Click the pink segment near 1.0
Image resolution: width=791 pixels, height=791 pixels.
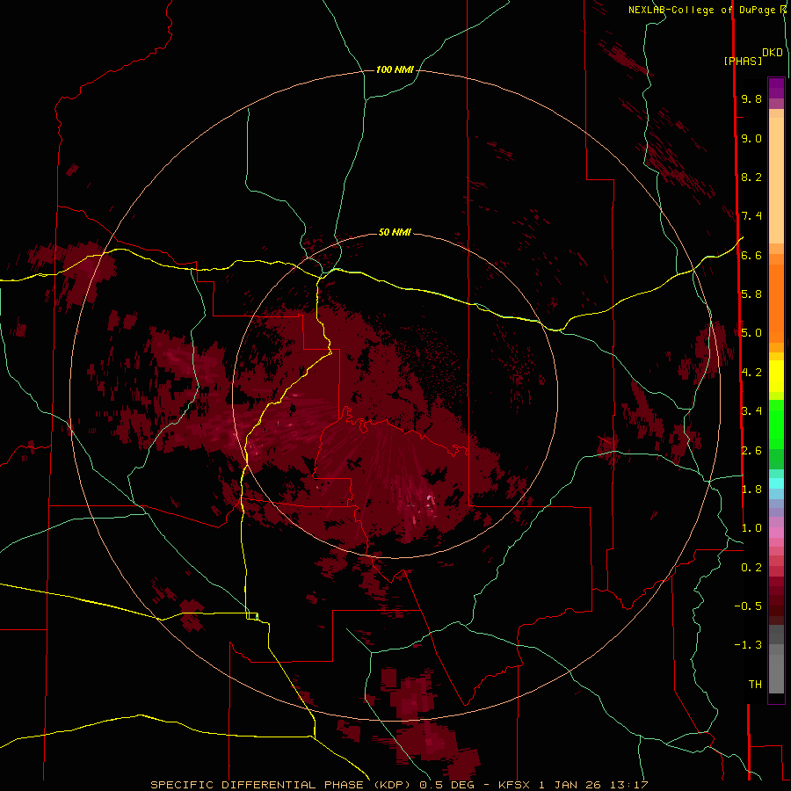pos(776,533)
